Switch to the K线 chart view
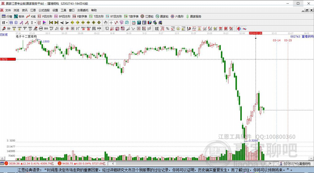 [x=31, y=17]
